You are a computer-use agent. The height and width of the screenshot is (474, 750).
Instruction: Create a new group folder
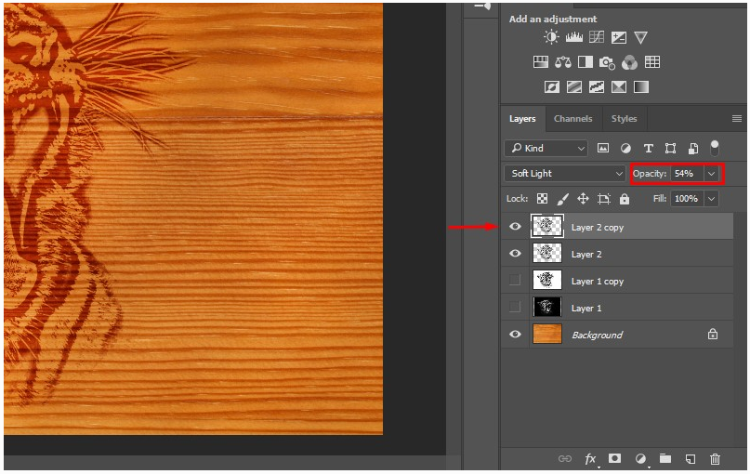(x=665, y=458)
